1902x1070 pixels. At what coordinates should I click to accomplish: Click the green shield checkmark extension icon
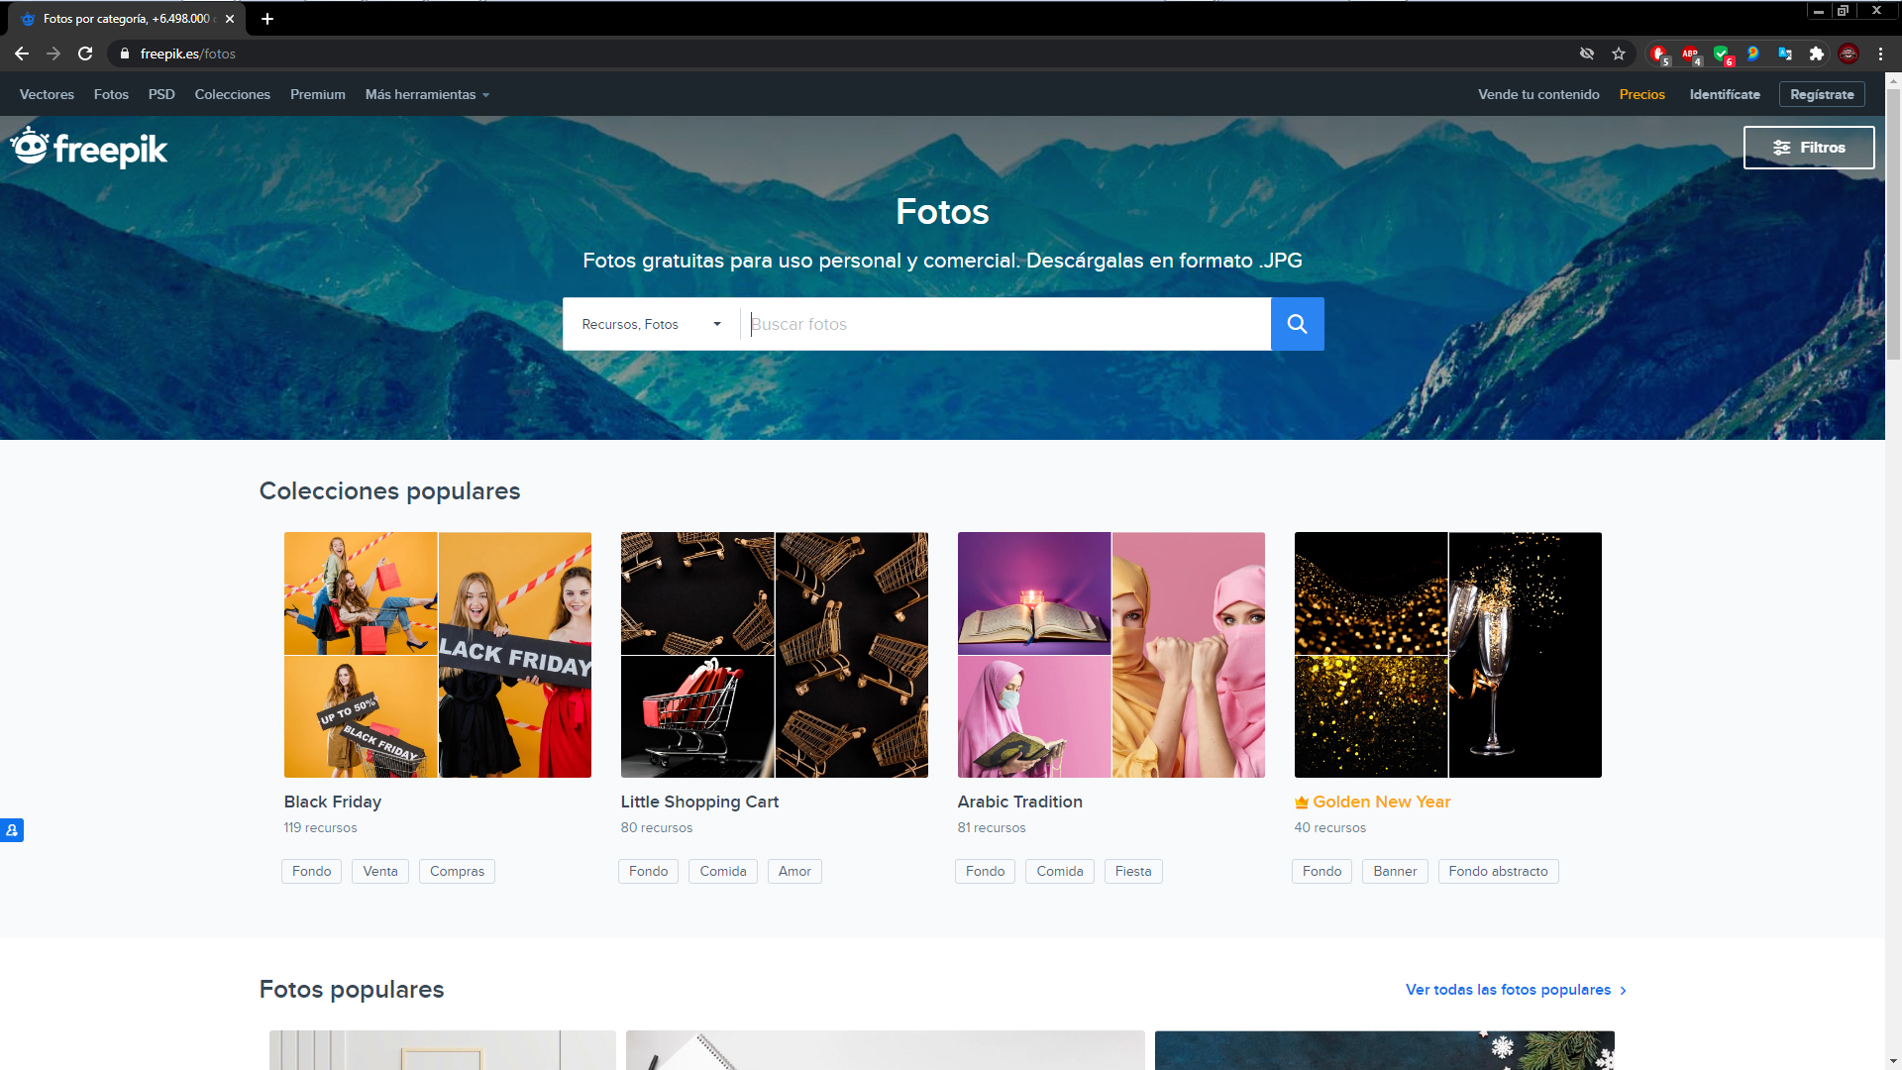click(1723, 54)
